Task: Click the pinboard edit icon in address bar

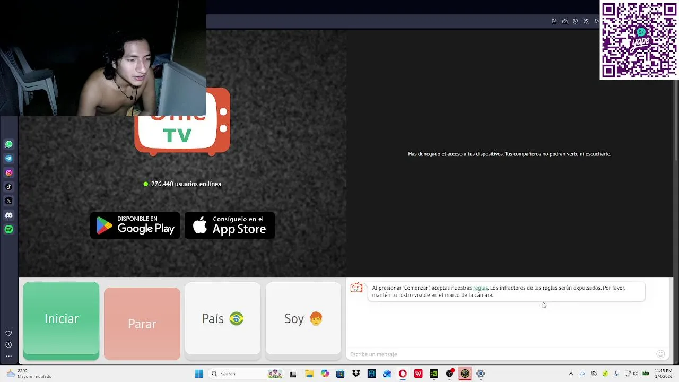Action: click(554, 21)
